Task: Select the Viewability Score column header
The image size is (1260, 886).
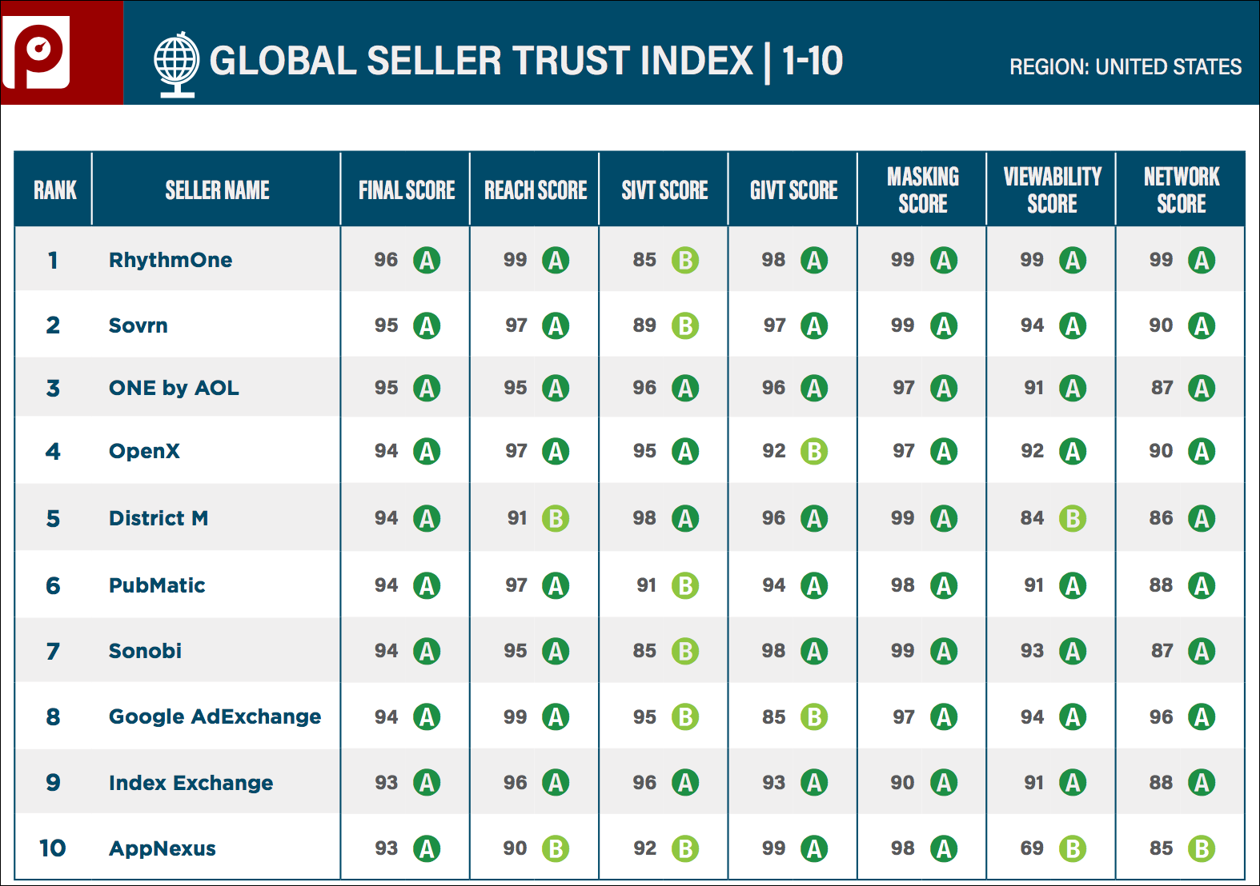Action: [1052, 190]
